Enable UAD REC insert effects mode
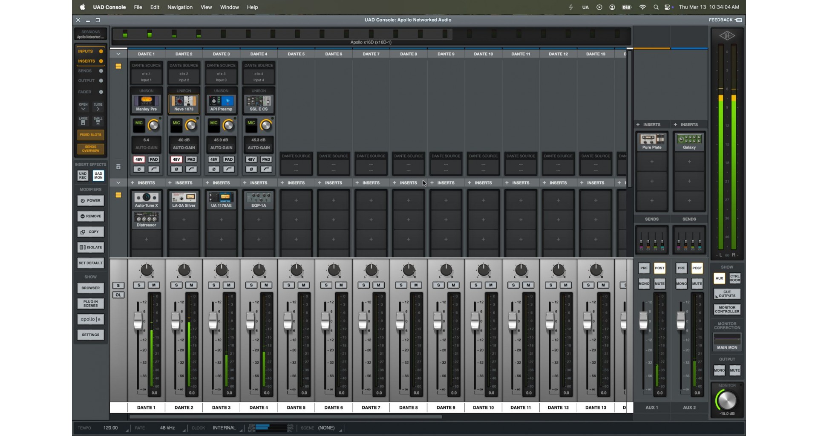Viewport: 818px width, 436px height. click(83, 175)
